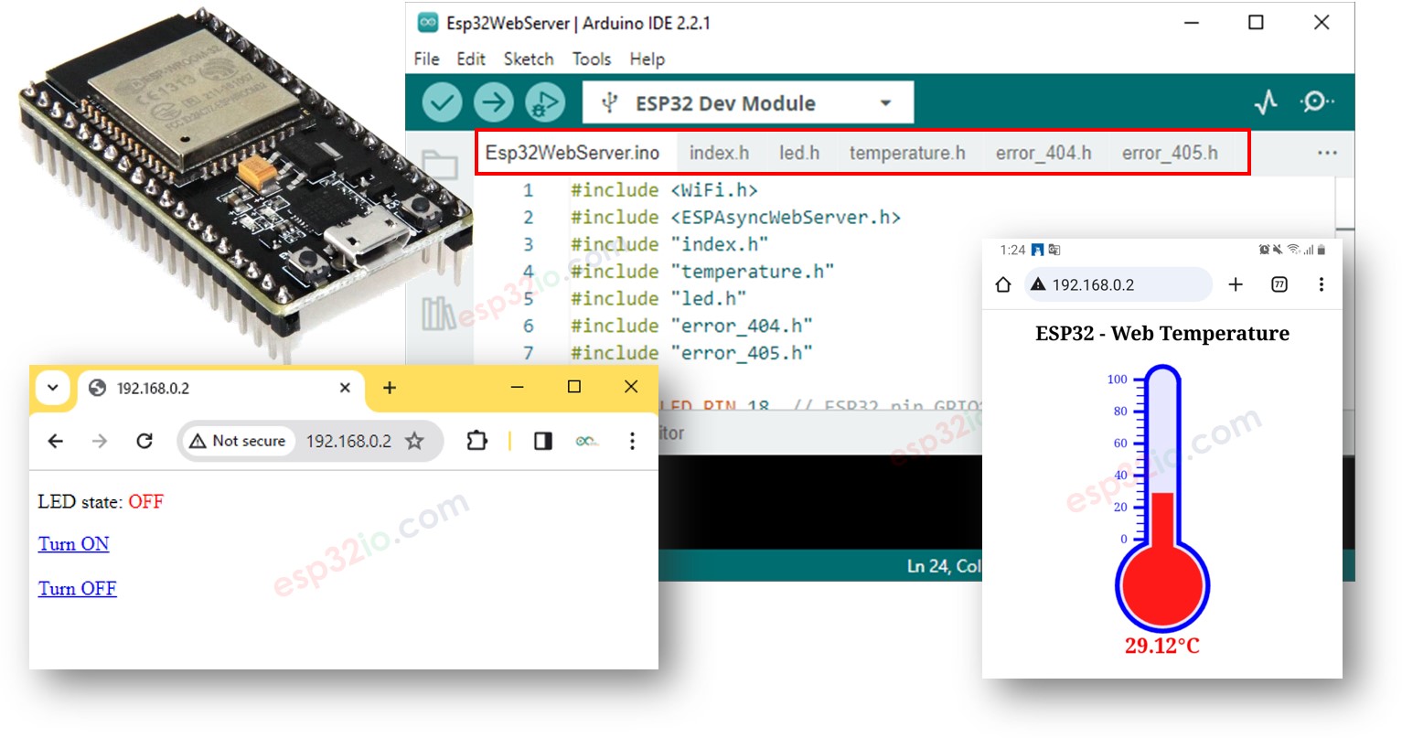The height and width of the screenshot is (738, 1402).
Task: Open the Serial Monitor icon
Action: coord(1316,102)
